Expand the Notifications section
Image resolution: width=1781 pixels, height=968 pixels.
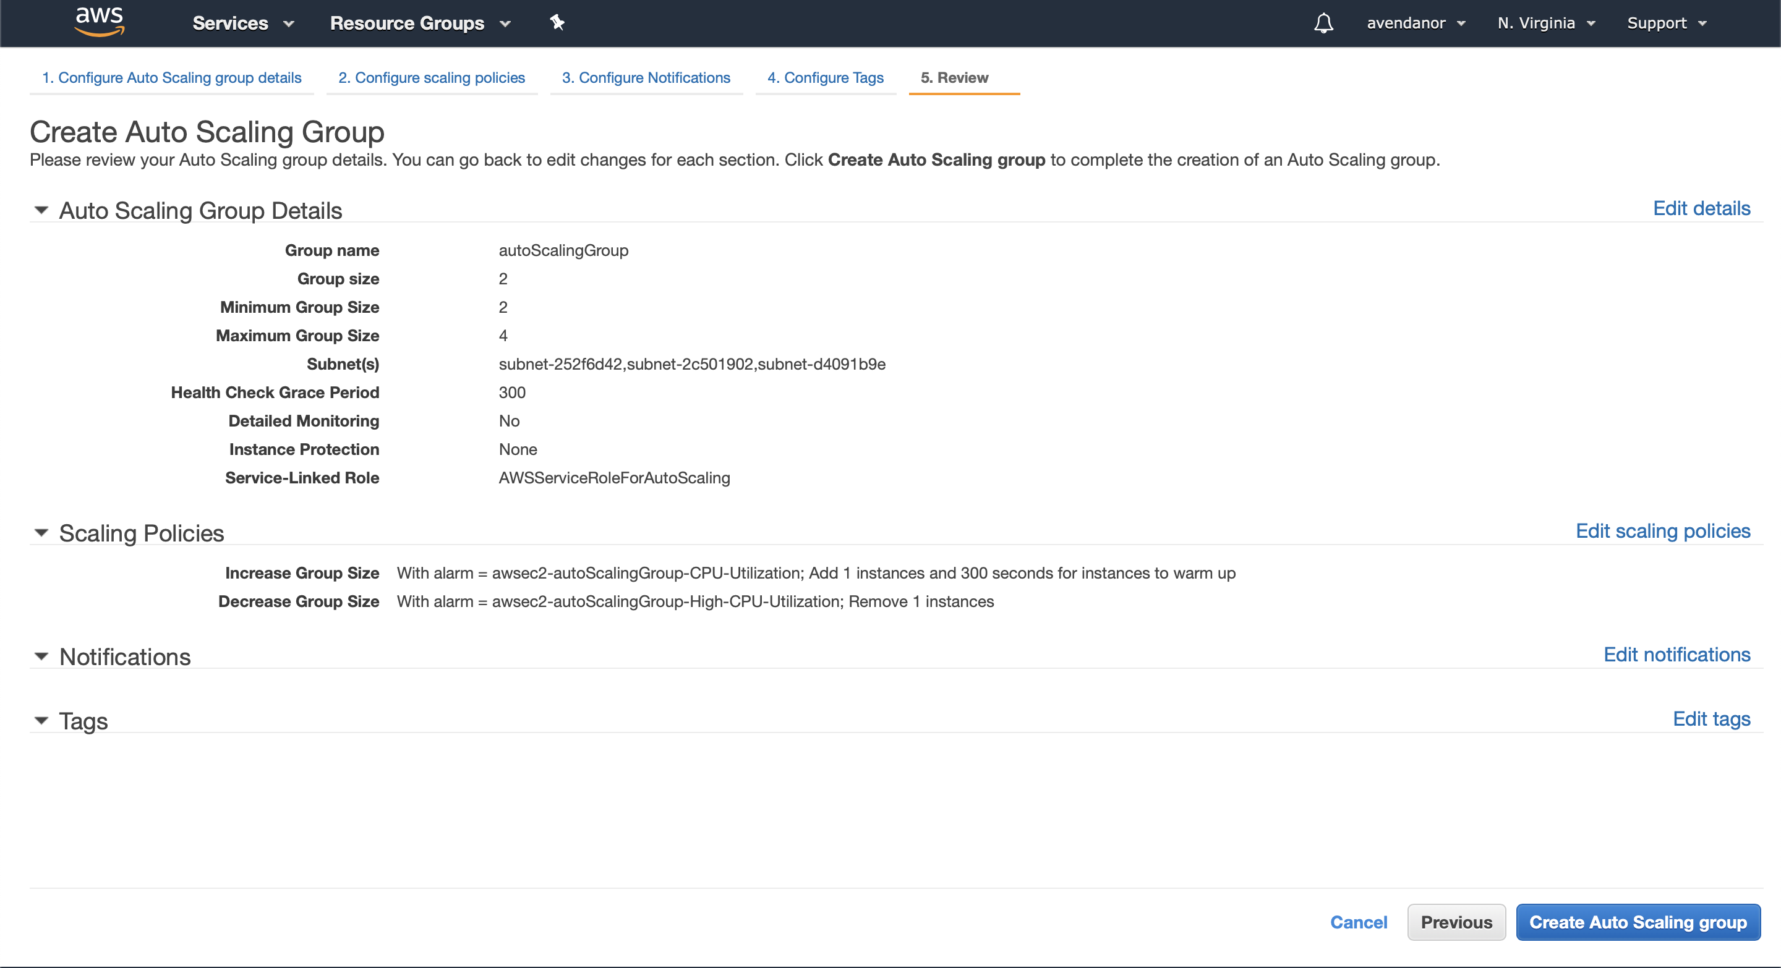point(43,657)
